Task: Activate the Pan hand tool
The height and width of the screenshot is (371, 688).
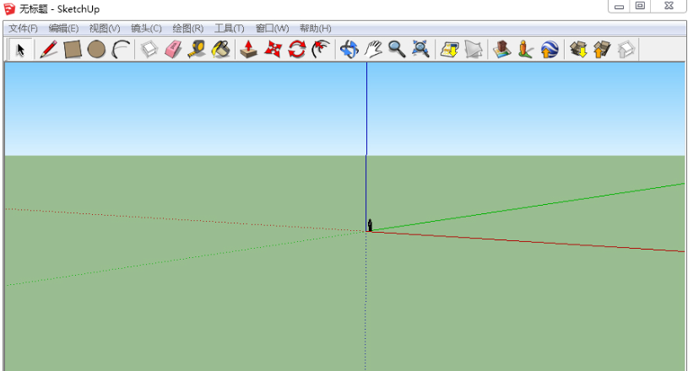Action: pos(373,49)
